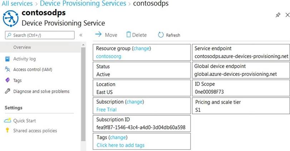Click the Quick Start cloud icon
290x151 pixels.
(7, 121)
